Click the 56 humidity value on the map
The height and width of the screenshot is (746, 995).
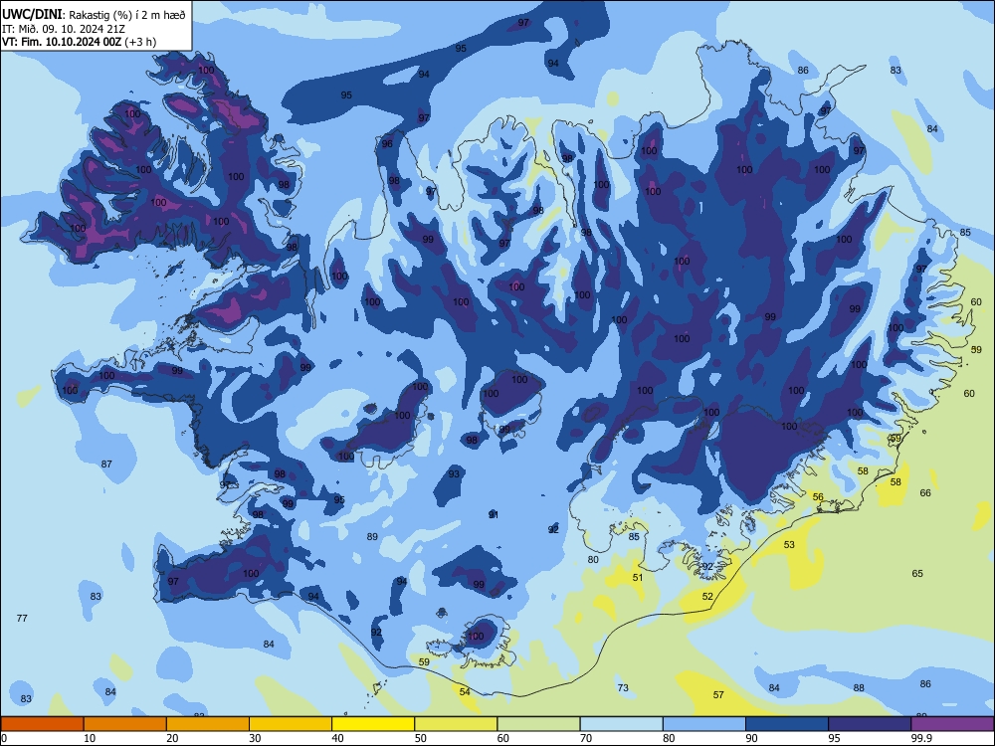pyautogui.click(x=818, y=497)
